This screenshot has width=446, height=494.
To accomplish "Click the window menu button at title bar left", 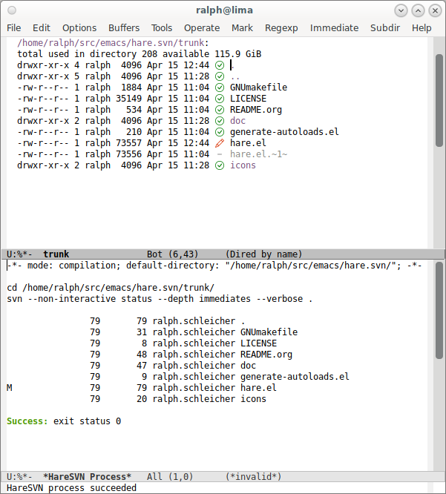I will click(x=12, y=10).
